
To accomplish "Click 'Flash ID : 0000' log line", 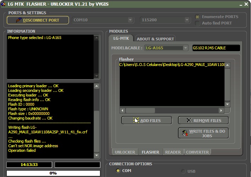I will 21,104.
